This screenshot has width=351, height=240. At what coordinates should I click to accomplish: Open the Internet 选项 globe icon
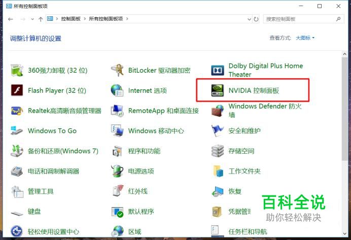pyautogui.click(x=117, y=90)
